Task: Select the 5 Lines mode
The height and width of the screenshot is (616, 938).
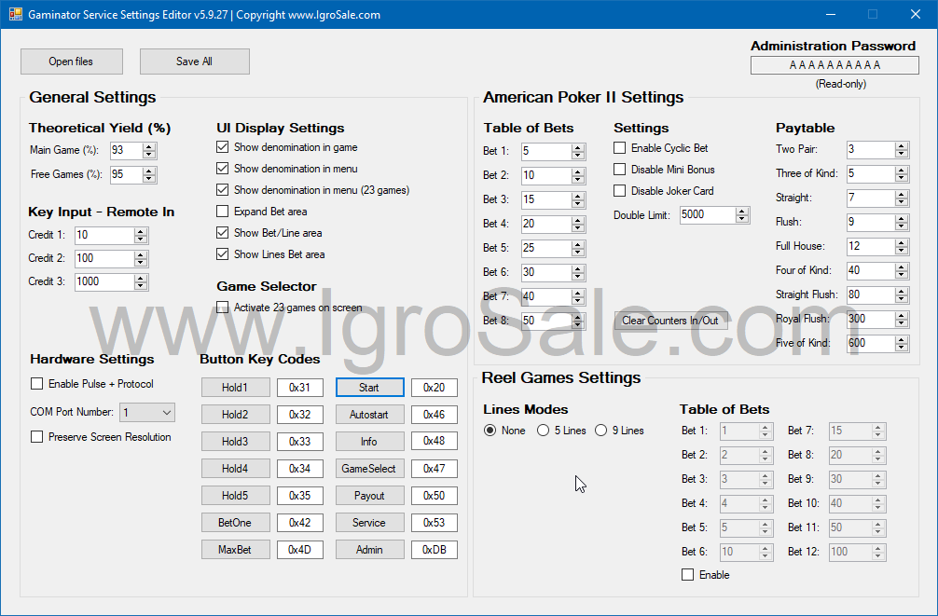Action: pos(543,431)
